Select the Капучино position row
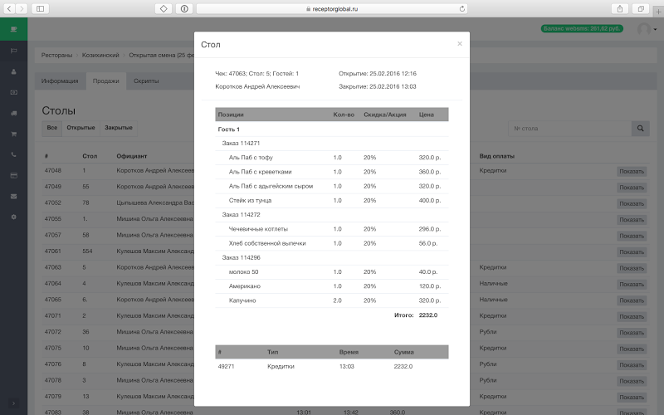The width and height of the screenshot is (664, 415). click(331, 300)
